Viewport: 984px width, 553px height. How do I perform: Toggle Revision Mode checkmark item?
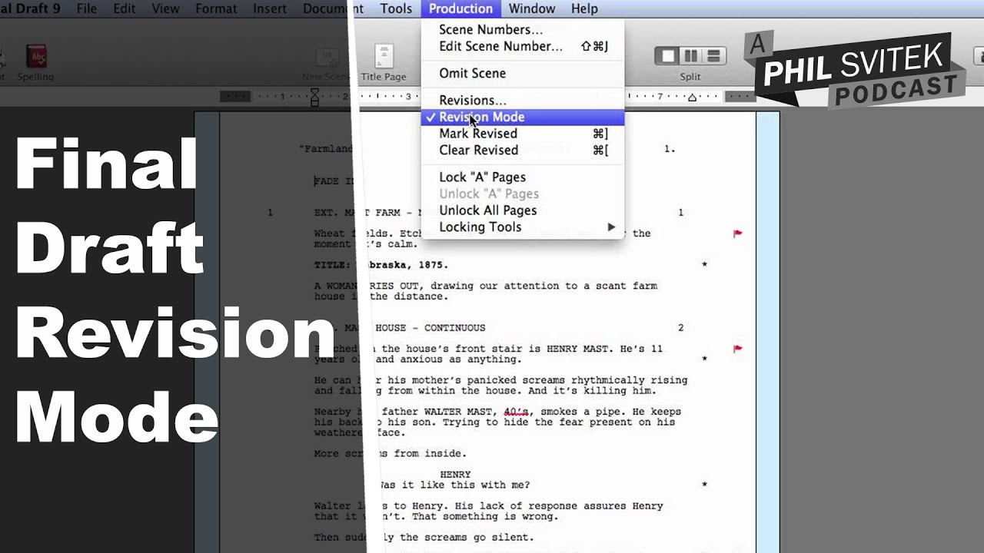pyautogui.click(x=523, y=117)
